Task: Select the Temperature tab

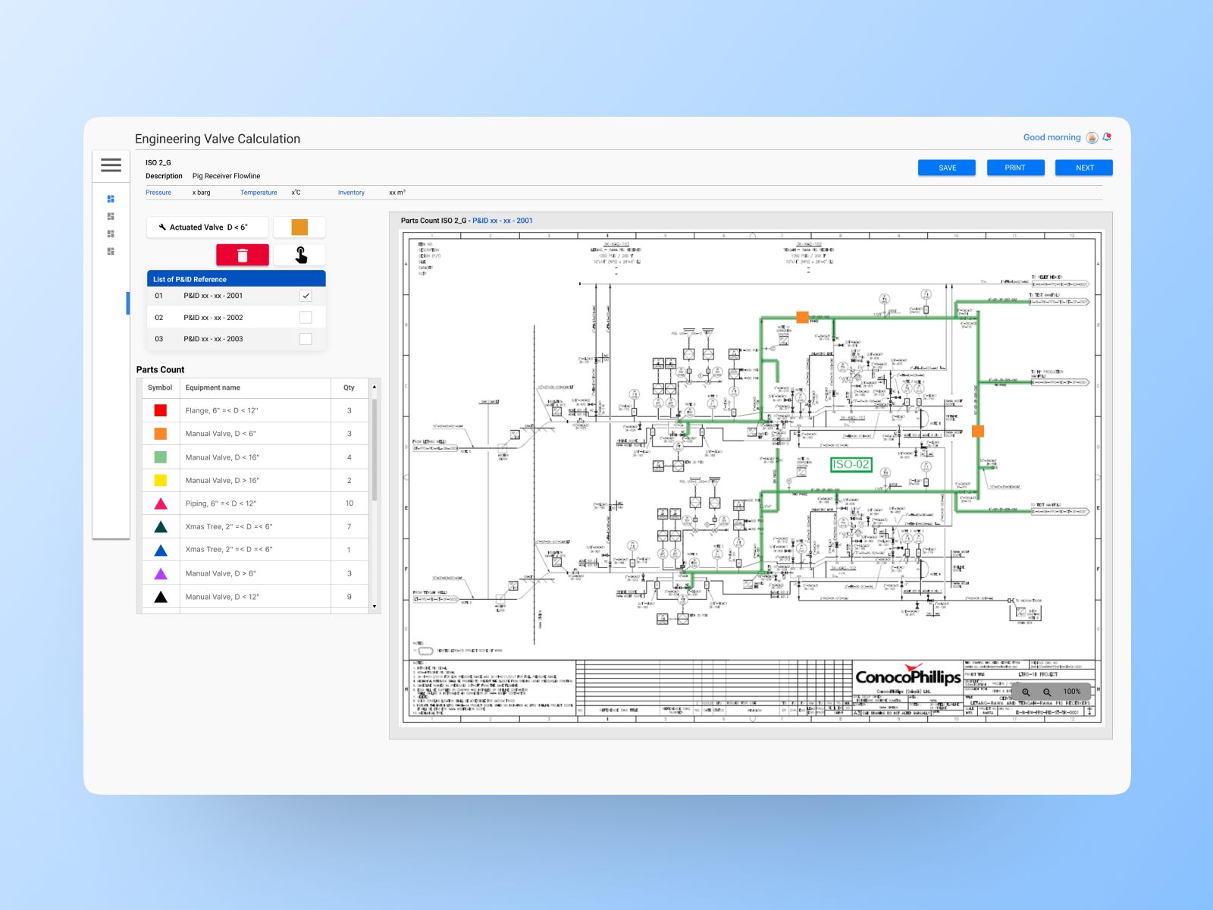Action: pyautogui.click(x=259, y=192)
